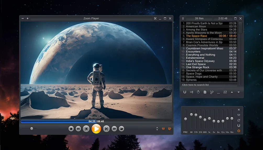Image resolution: width=263 pixels, height=150 pixels.
Task: Click the 600 Hz equalizer slider knob
Action: coord(205,120)
